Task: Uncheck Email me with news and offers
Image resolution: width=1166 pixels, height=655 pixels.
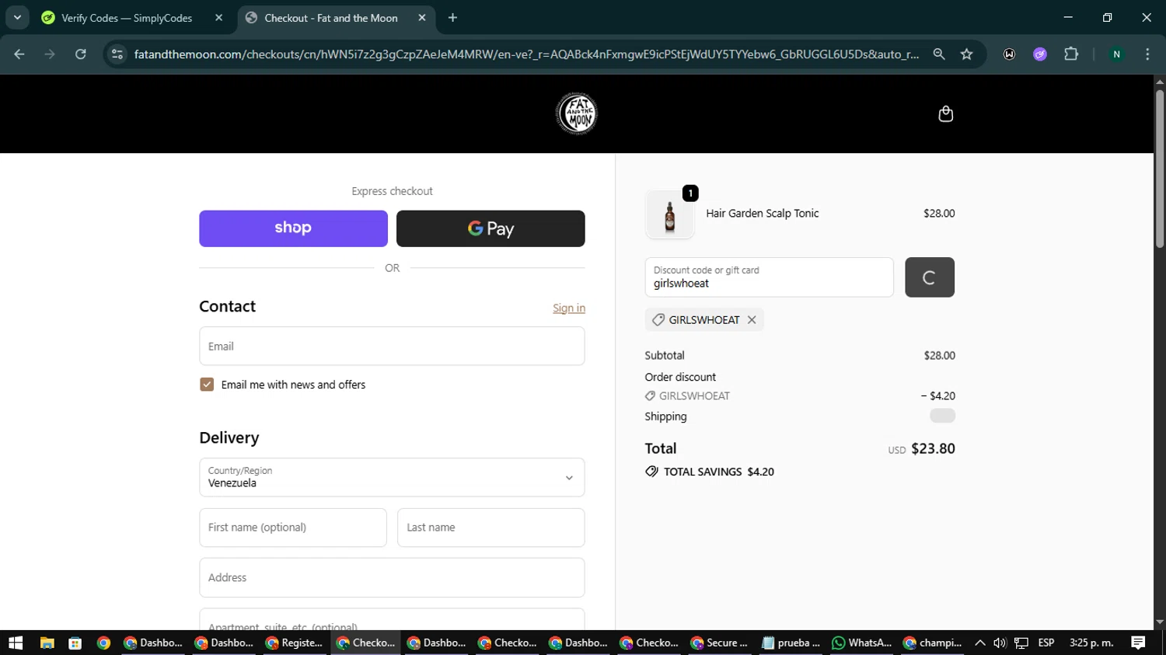Action: click(207, 385)
